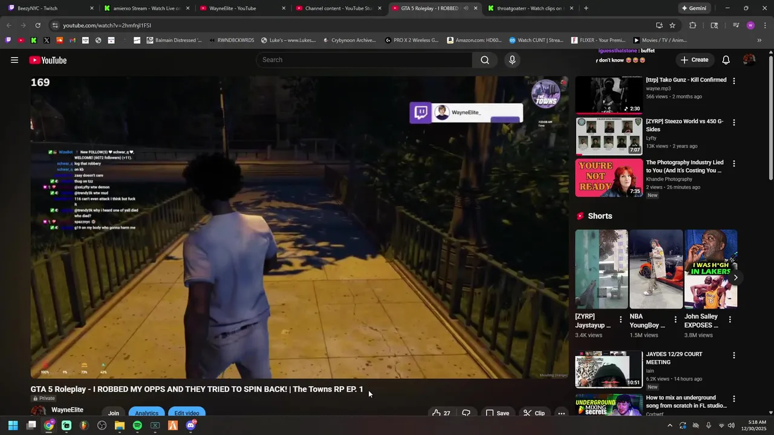Open options for JAYDES court meeting video

coord(734,355)
